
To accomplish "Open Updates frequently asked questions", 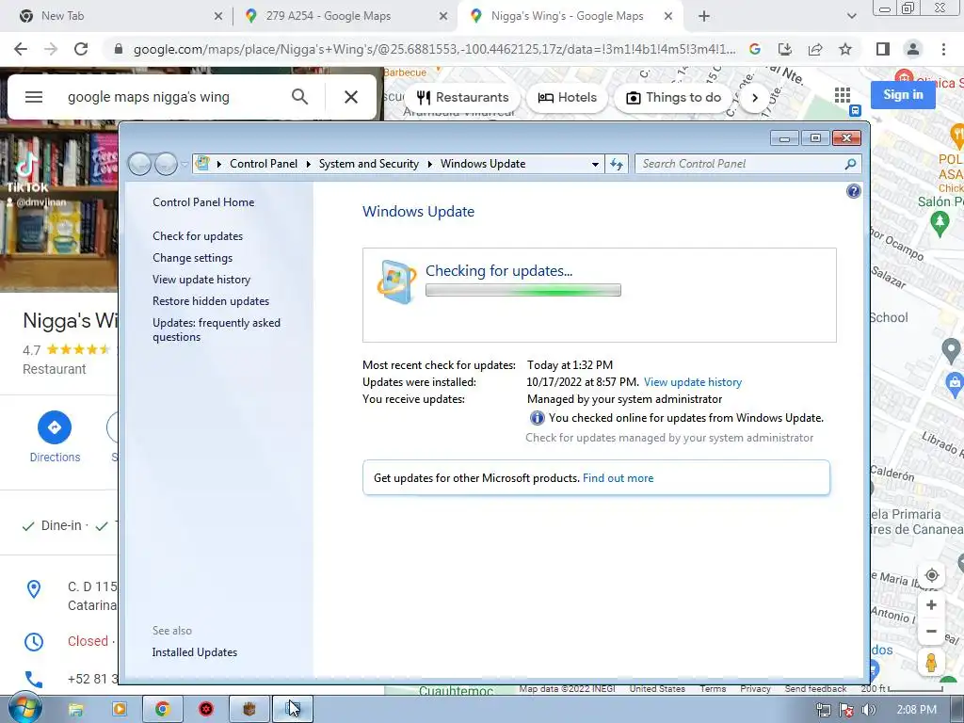I will [x=217, y=329].
